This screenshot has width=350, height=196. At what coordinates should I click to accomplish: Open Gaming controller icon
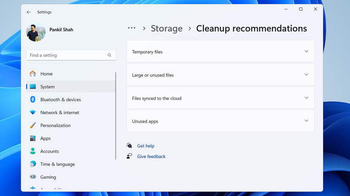(x=33, y=177)
